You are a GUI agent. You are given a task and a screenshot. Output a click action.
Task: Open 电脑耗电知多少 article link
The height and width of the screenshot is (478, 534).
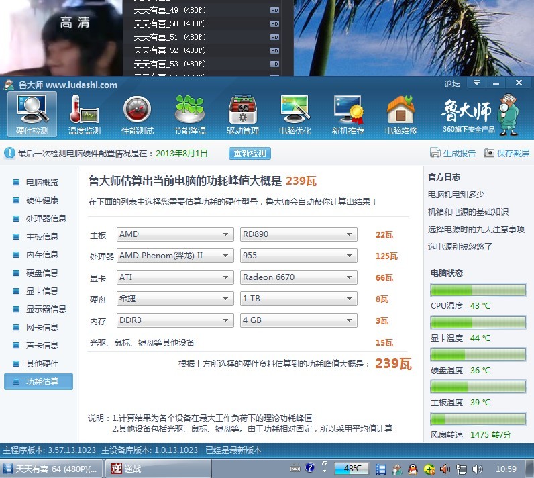(456, 194)
